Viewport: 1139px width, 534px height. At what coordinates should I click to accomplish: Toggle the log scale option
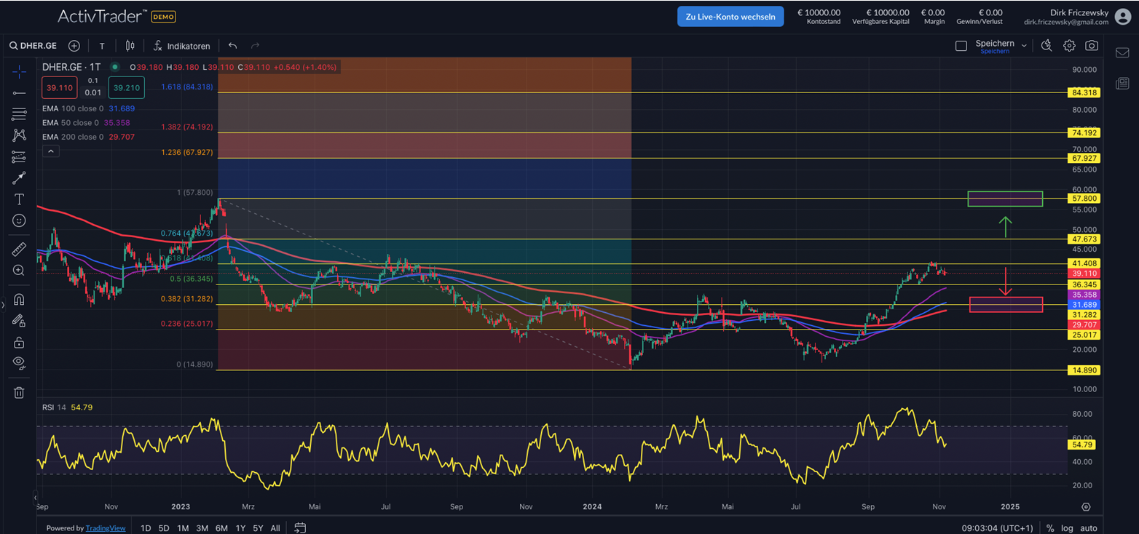[x=1068, y=528]
